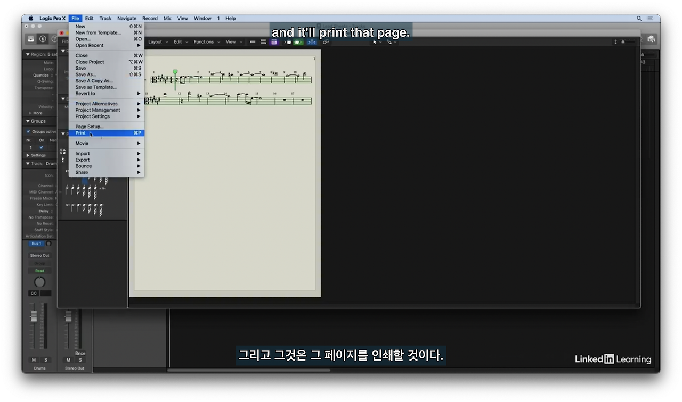Open Project Settings submenu
Image resolution: width=682 pixels, height=402 pixels.
tap(107, 116)
